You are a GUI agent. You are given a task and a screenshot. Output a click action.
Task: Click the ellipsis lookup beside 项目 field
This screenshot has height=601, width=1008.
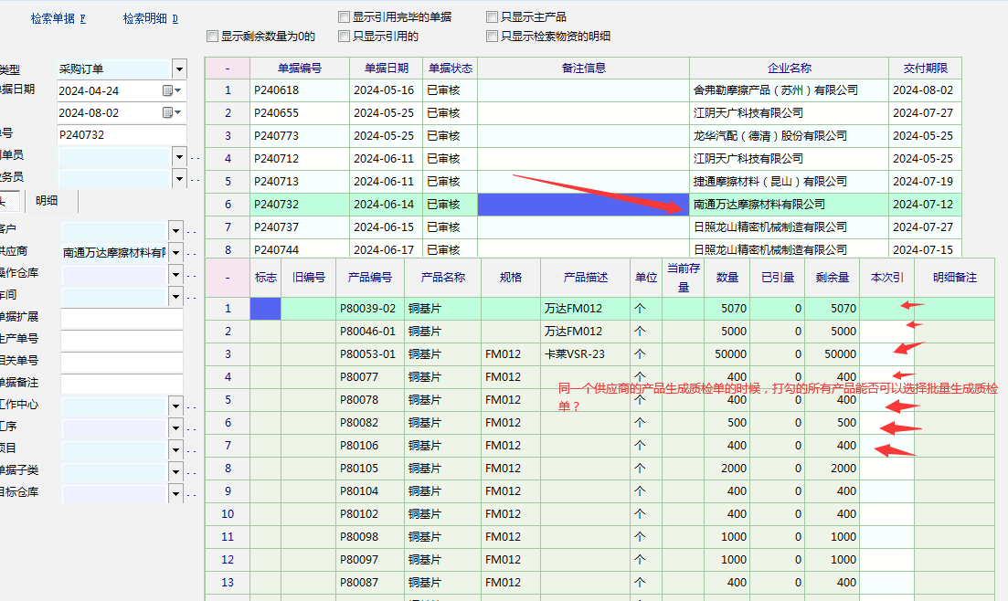(x=193, y=450)
